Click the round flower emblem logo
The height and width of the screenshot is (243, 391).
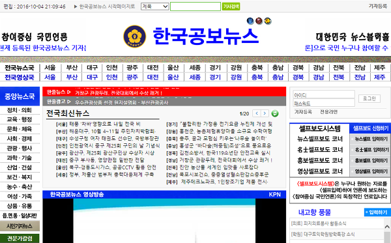click(x=135, y=36)
